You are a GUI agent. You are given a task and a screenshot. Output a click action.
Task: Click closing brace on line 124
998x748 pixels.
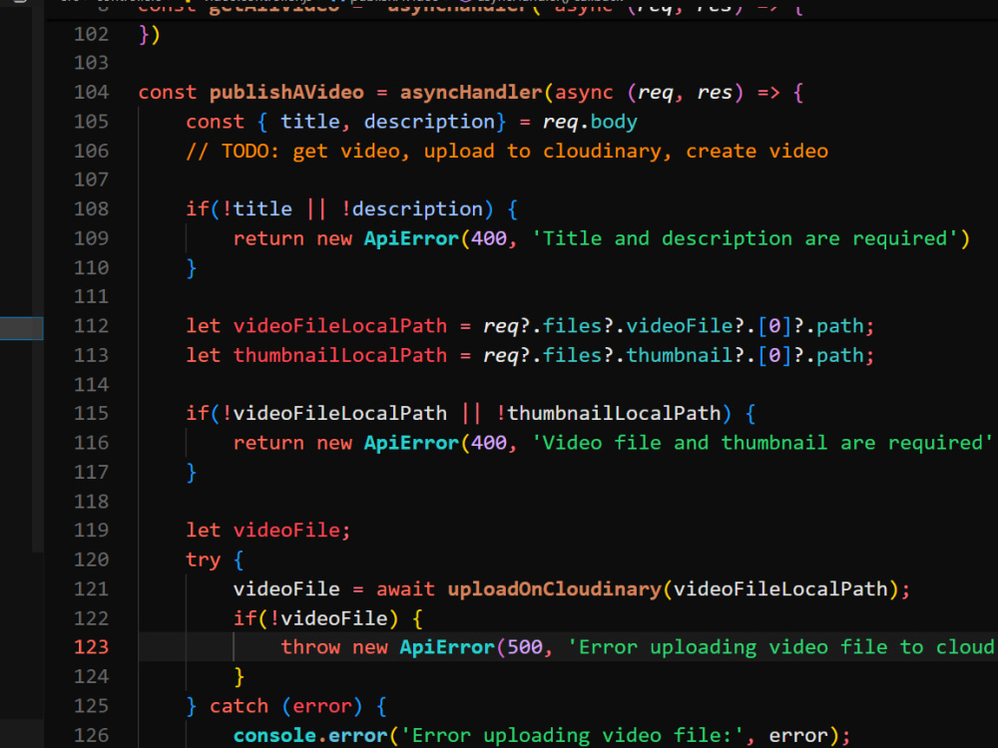coord(239,677)
